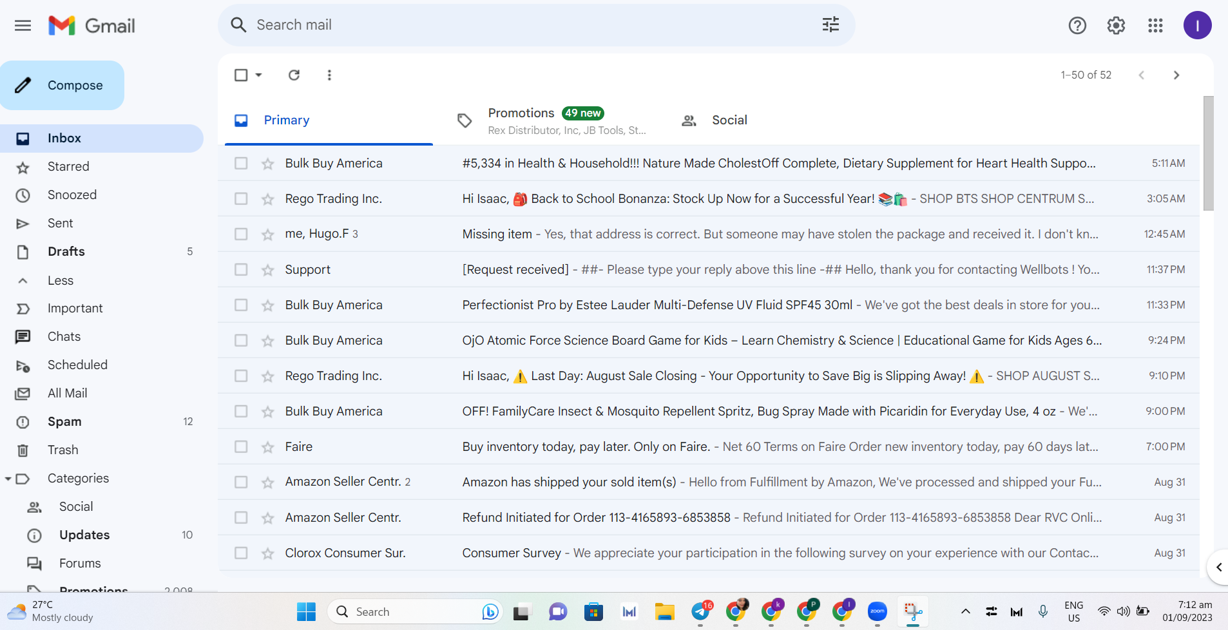This screenshot has width=1228, height=630.
Task: Open Telegram from the taskbar
Action: point(701,611)
